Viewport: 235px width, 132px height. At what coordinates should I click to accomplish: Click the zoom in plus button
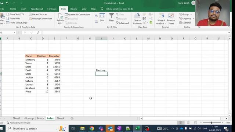[223, 123]
